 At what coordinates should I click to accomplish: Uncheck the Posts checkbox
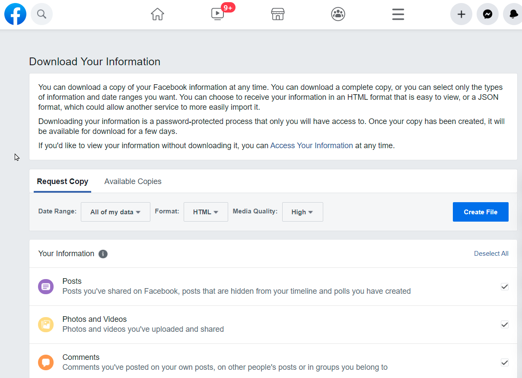click(504, 286)
